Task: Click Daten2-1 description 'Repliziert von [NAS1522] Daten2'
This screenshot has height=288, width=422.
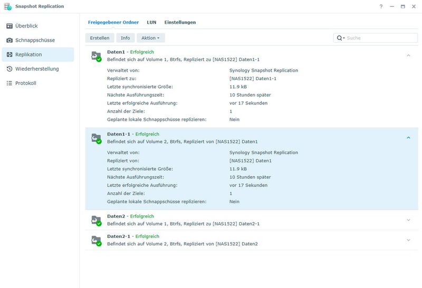Action: click(220, 244)
